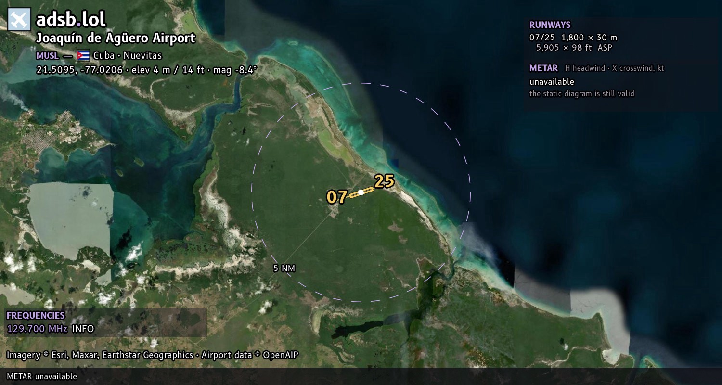Screen dimensions: 722x385
Task: Click the runway 25 label on map
Action: pyautogui.click(x=384, y=181)
